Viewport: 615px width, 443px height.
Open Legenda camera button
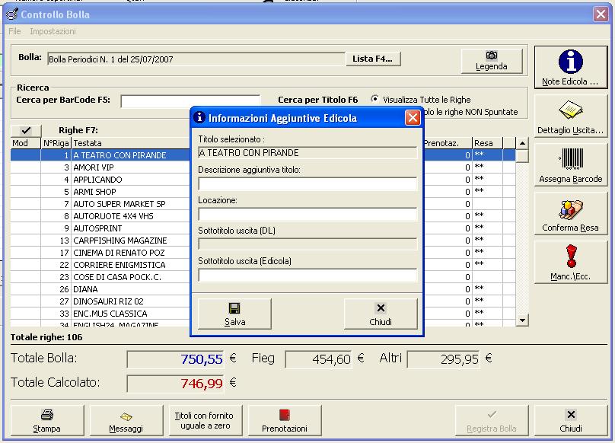(492, 61)
